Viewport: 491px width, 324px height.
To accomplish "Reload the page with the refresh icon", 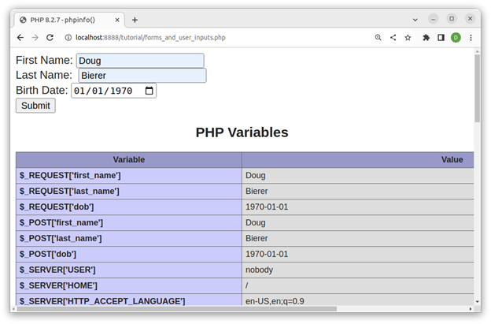I will coord(50,37).
